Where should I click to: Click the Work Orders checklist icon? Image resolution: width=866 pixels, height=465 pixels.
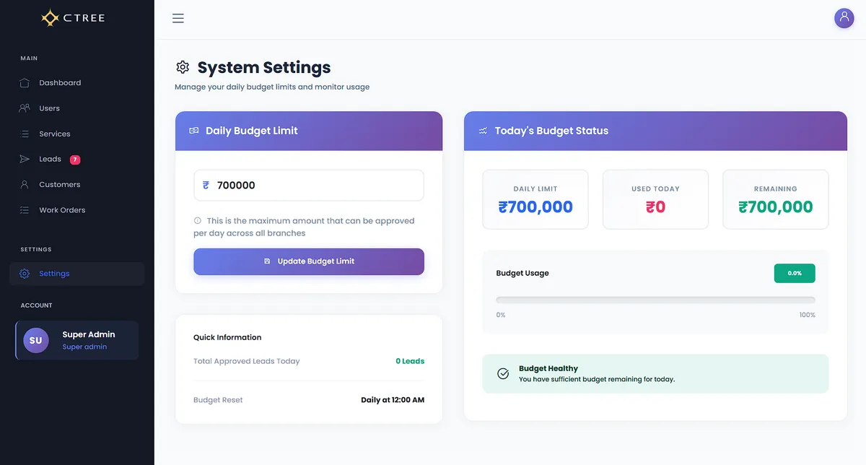point(25,210)
